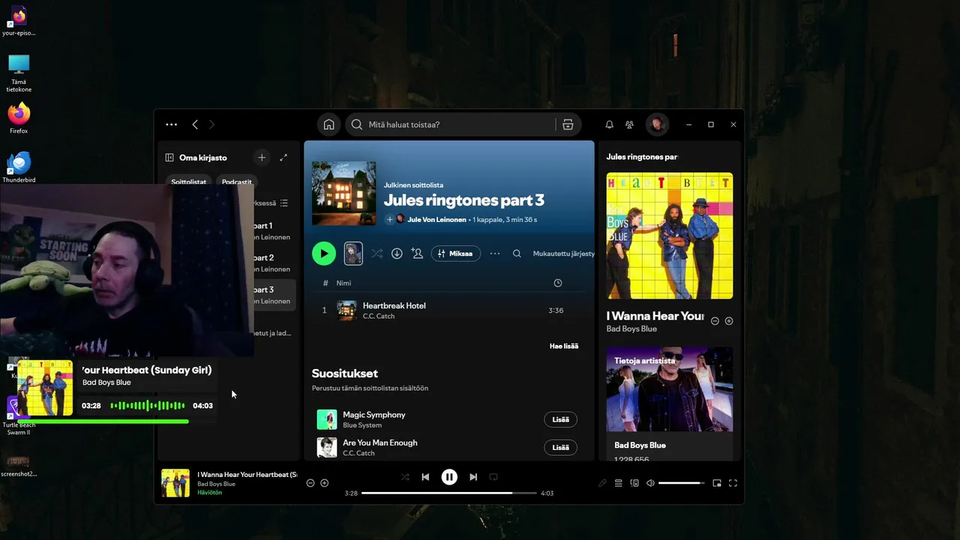Seek in the song progress bar
Viewport: 960px width, 540px height.
(x=449, y=493)
